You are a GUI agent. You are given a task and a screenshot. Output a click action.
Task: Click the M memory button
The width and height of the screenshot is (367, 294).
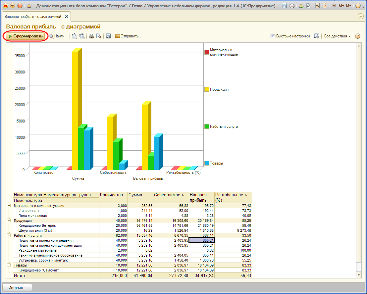click(x=334, y=6)
